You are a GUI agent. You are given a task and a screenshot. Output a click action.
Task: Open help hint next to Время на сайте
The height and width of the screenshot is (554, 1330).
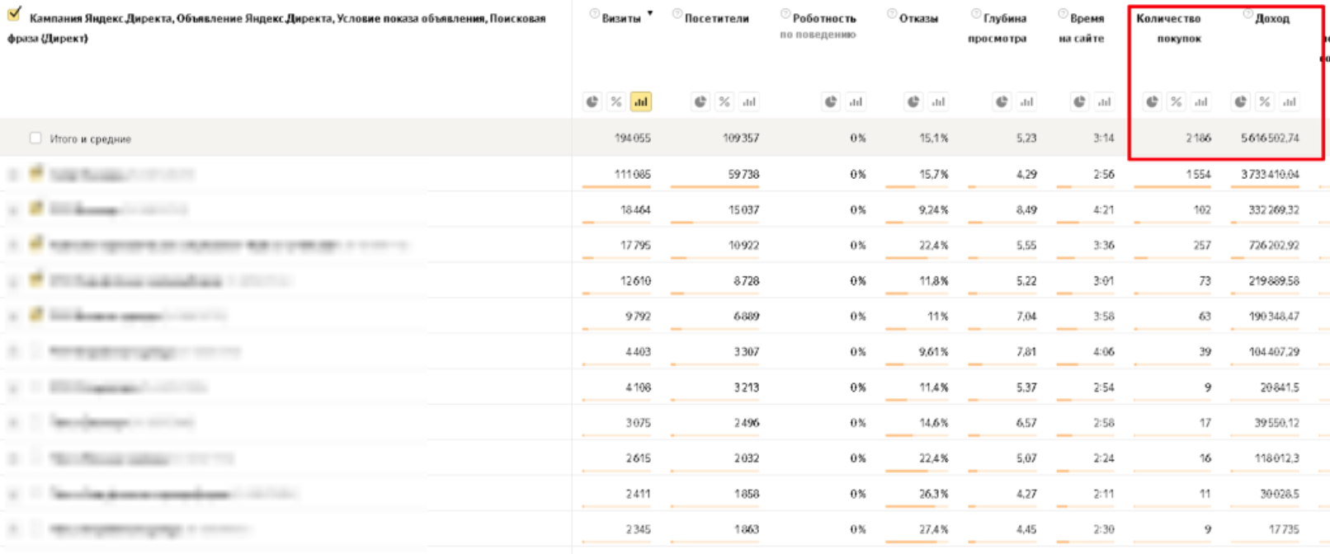(1064, 14)
